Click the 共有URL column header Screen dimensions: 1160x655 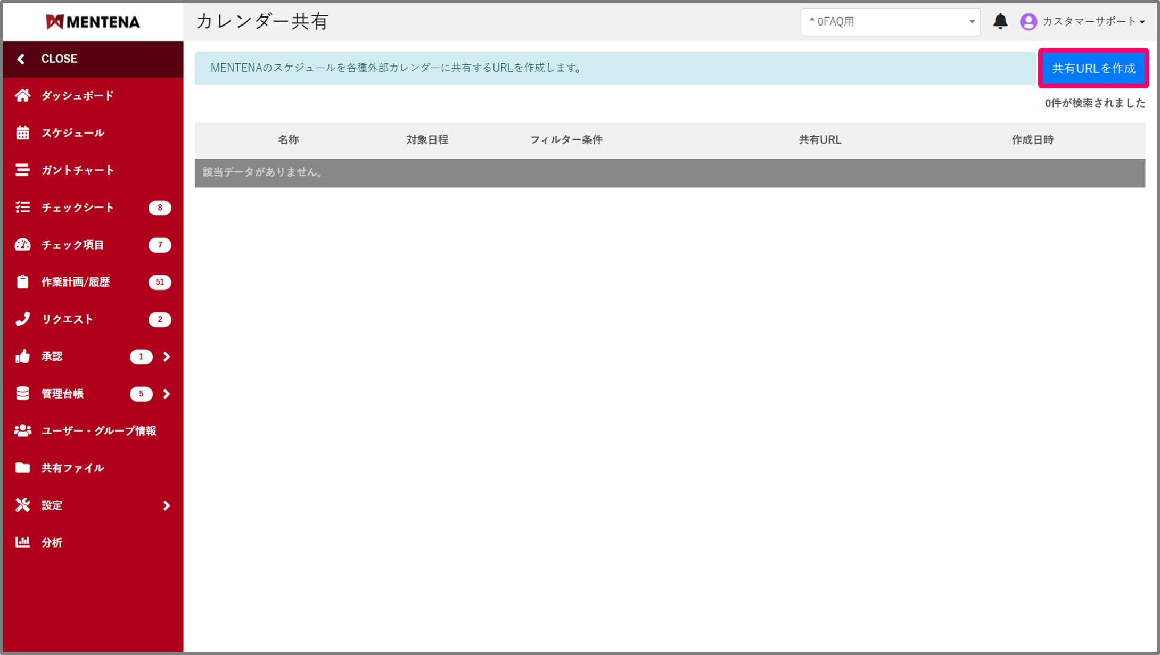coord(820,140)
